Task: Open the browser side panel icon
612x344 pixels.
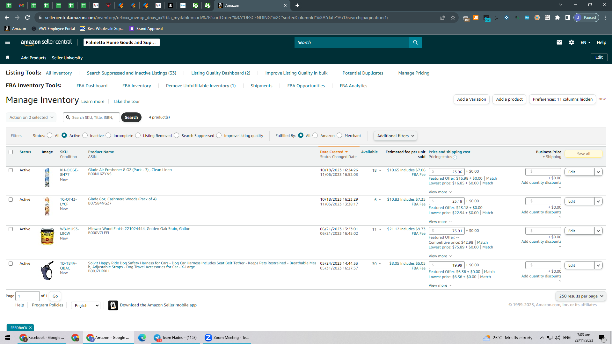Action: click(x=568, y=18)
